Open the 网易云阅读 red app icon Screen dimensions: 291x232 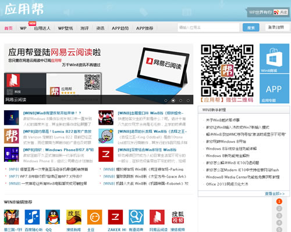157,217
